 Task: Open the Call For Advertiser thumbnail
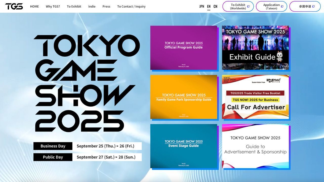(x=255, y=97)
